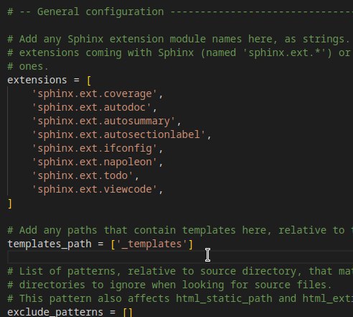Viewport: 353px width, 317px height.
Task: Place cursor on the extensions variable name
Action: click(x=37, y=80)
